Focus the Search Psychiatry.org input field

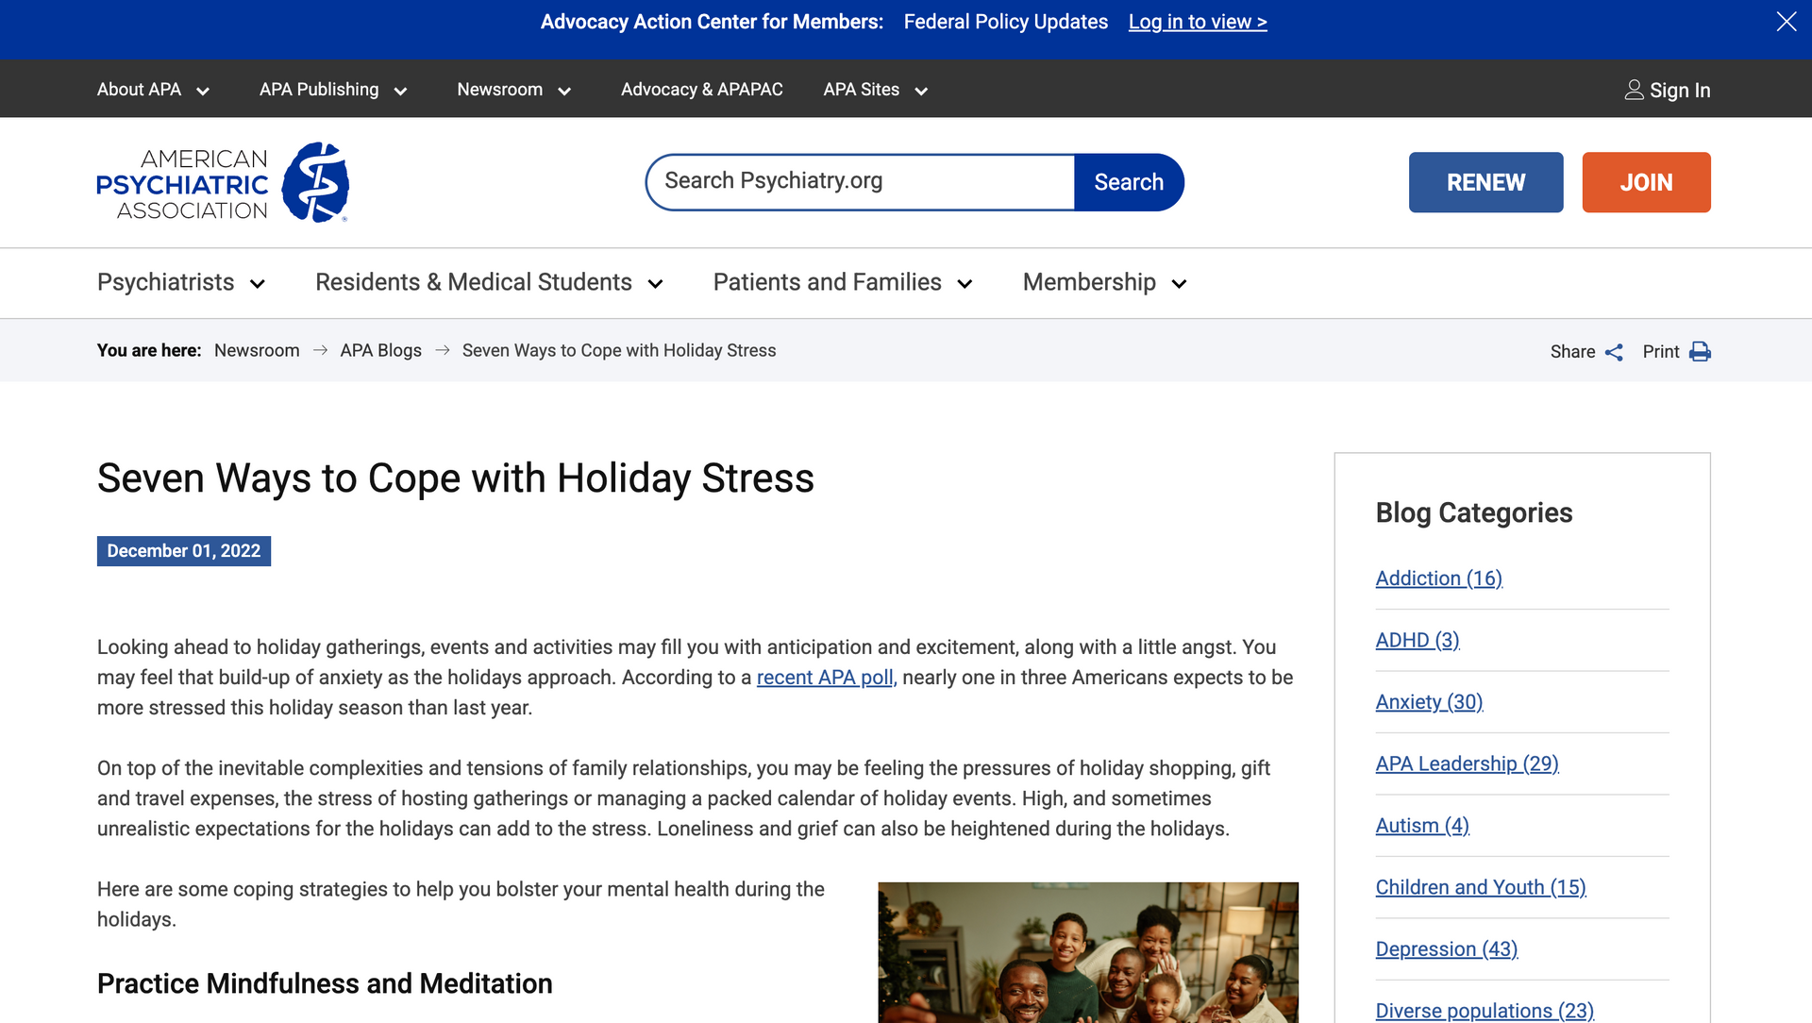point(861,181)
